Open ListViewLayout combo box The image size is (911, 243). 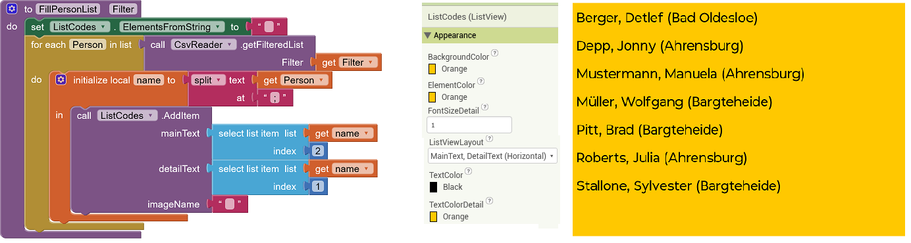492,156
